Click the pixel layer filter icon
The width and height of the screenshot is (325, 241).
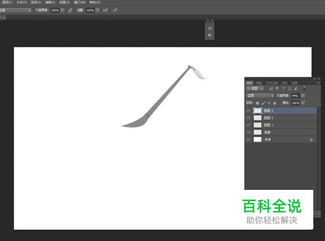(271, 89)
